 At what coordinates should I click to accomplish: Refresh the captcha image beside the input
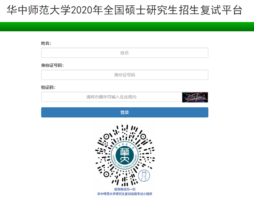(195, 97)
